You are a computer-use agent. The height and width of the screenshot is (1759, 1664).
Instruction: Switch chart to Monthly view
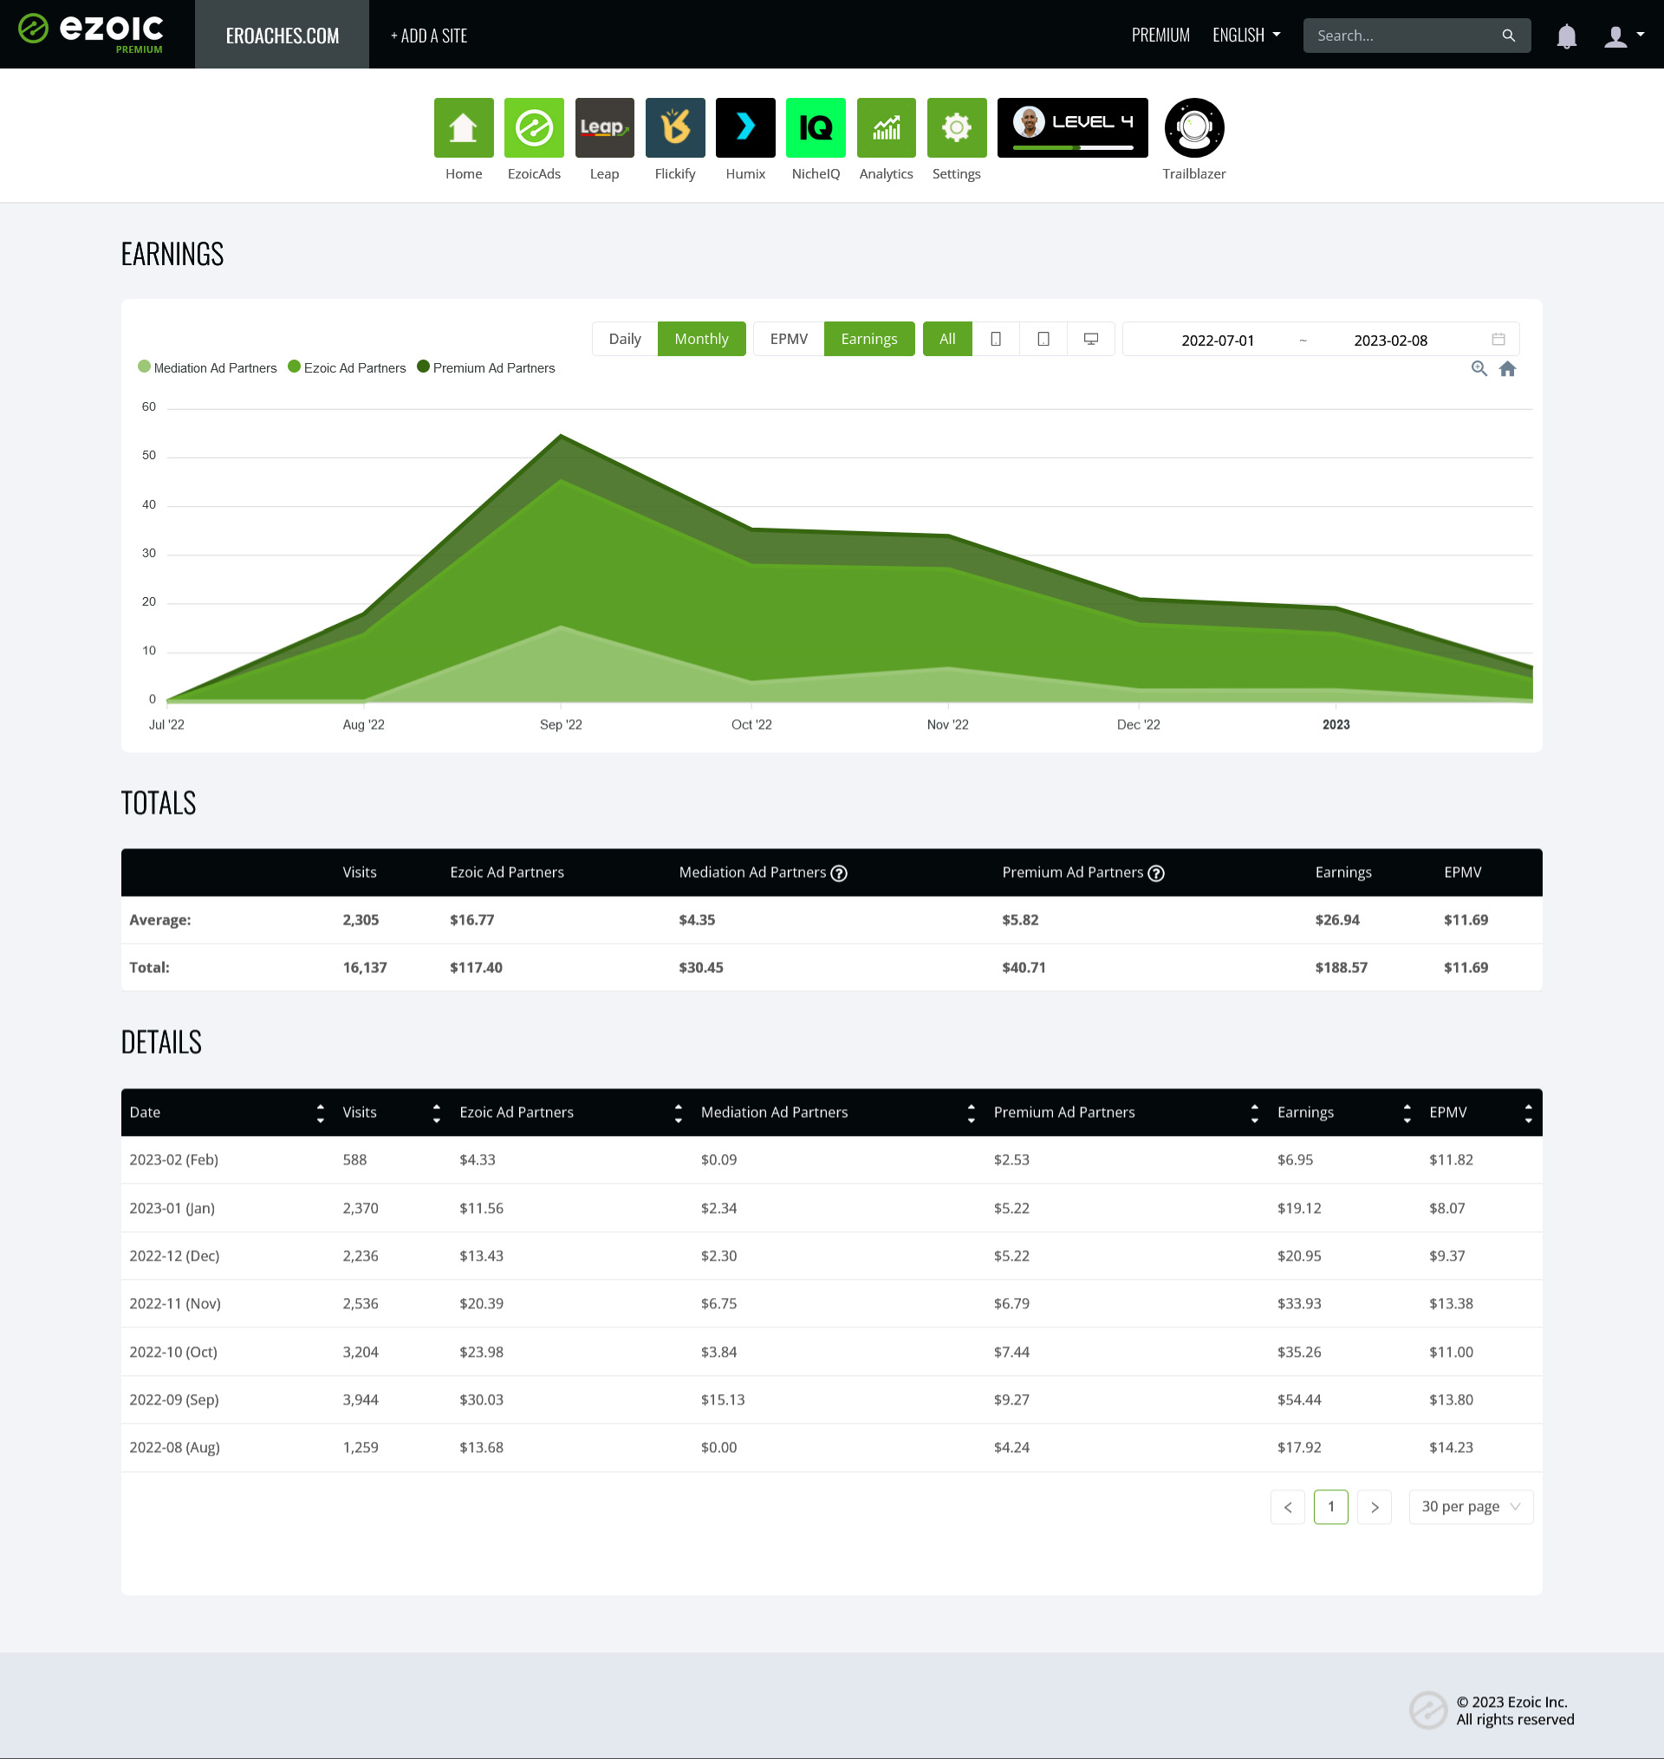(701, 339)
